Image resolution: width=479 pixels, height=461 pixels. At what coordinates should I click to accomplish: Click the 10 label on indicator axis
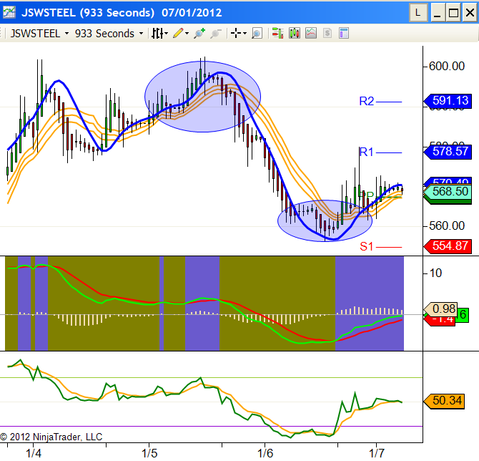pyautogui.click(x=435, y=273)
